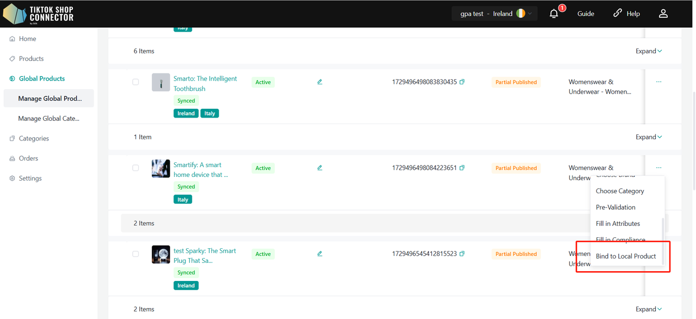Go to Orders in the sidebar
This screenshot has height=319, width=696.
[28, 158]
